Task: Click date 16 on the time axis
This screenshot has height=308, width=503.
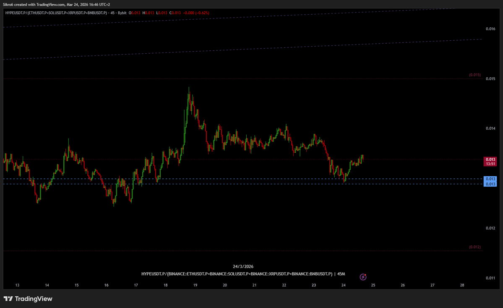Action: (x=106, y=285)
